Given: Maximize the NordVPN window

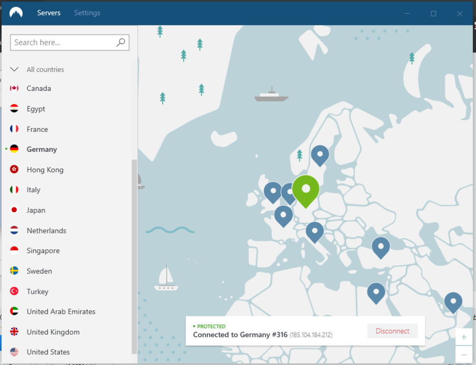Looking at the screenshot, I should click(x=434, y=14).
